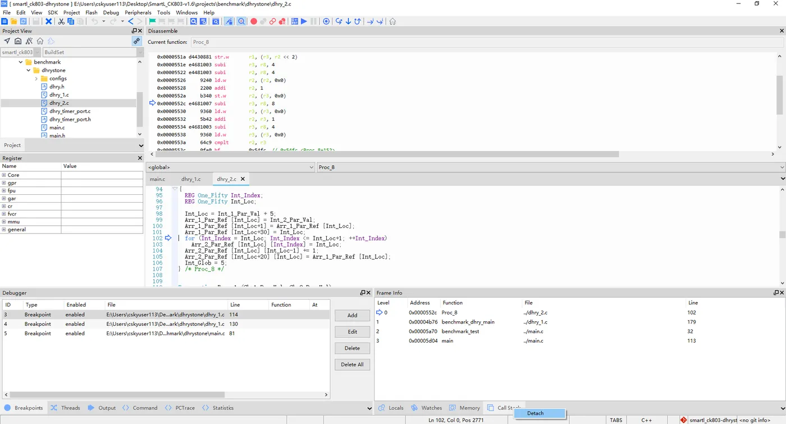Click the blue X delete toolbar icon
786x424 pixels.
pos(48,21)
